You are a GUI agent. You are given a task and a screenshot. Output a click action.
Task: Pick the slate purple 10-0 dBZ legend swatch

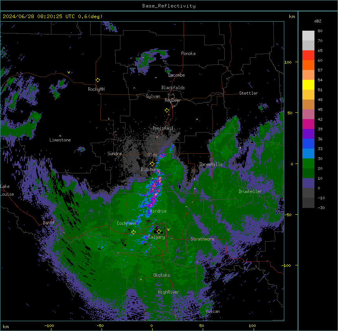pyautogui.click(x=308, y=183)
